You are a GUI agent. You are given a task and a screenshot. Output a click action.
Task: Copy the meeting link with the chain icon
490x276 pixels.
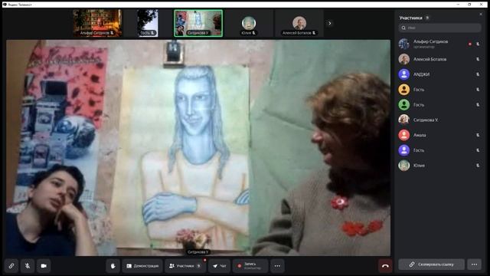[x=11, y=266]
